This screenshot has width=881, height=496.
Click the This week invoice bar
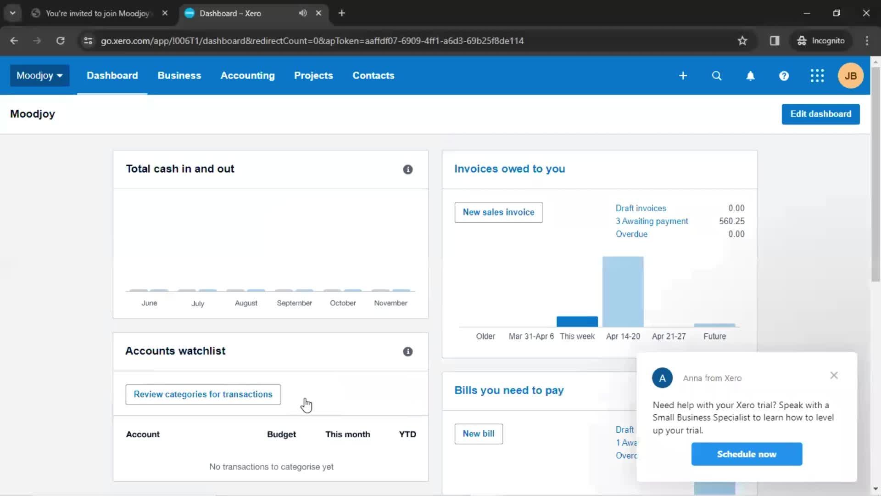577,321
